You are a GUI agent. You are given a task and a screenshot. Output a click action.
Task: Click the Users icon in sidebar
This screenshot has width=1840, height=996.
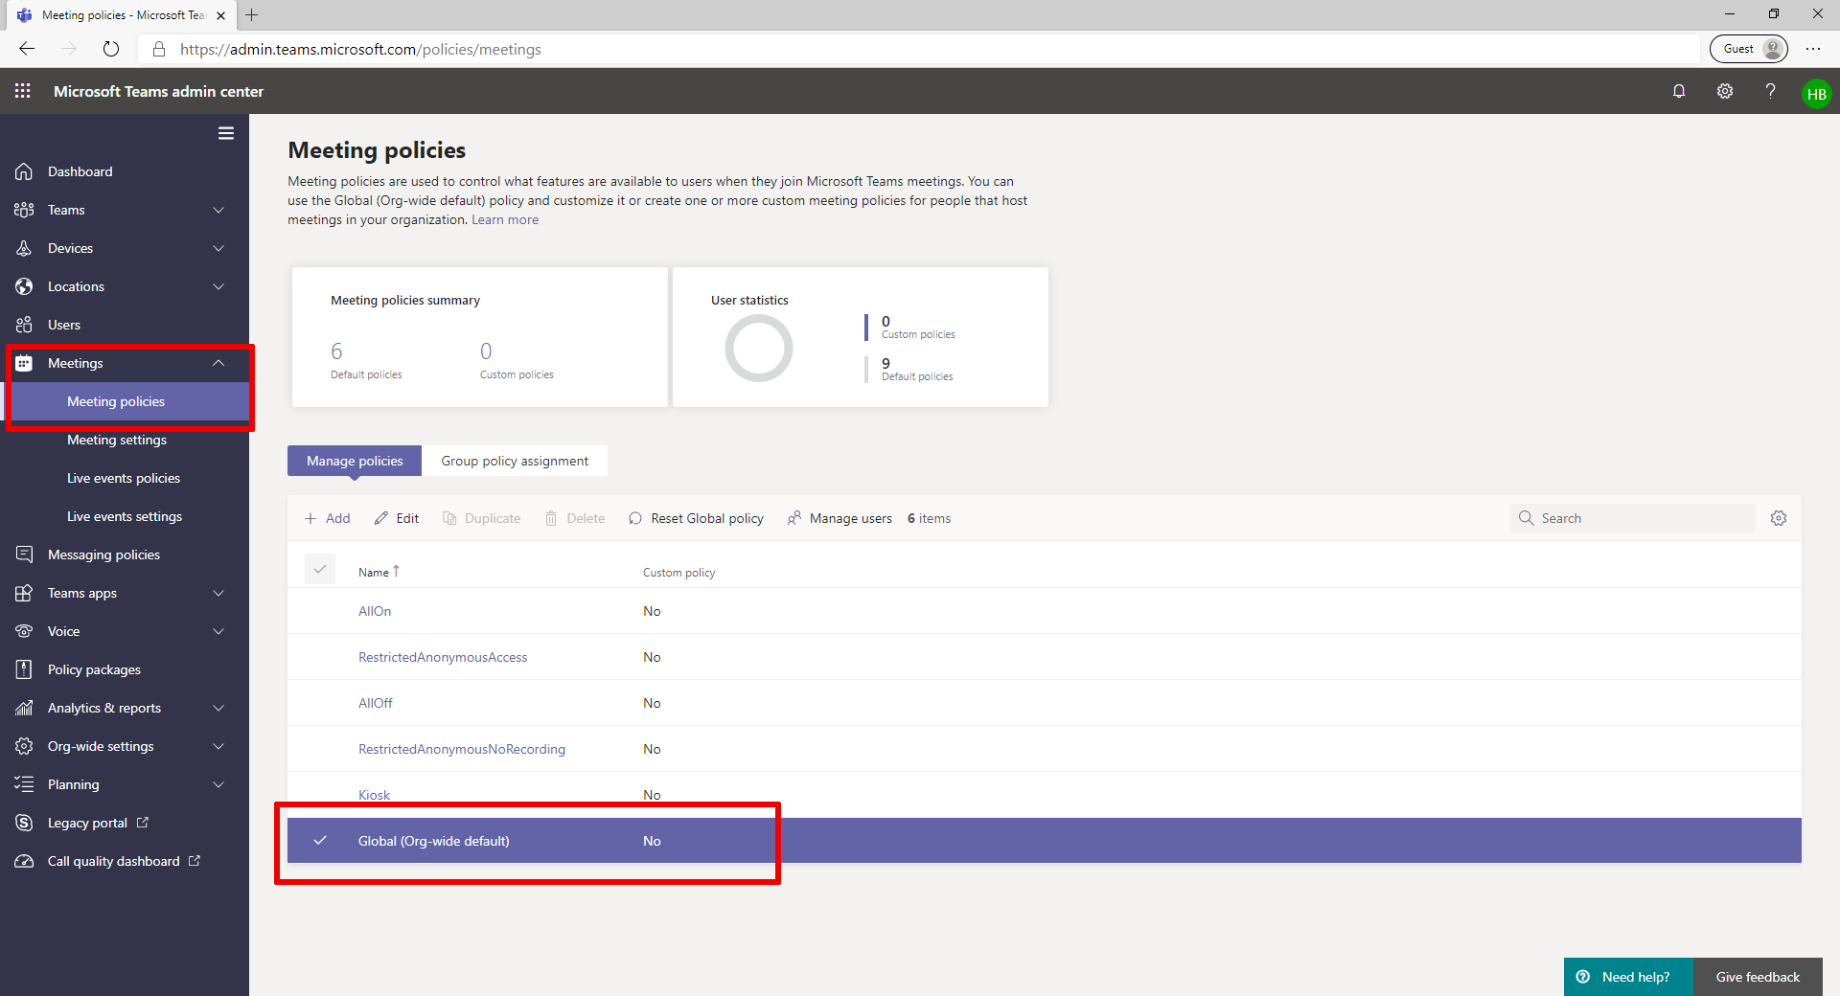pyautogui.click(x=24, y=325)
